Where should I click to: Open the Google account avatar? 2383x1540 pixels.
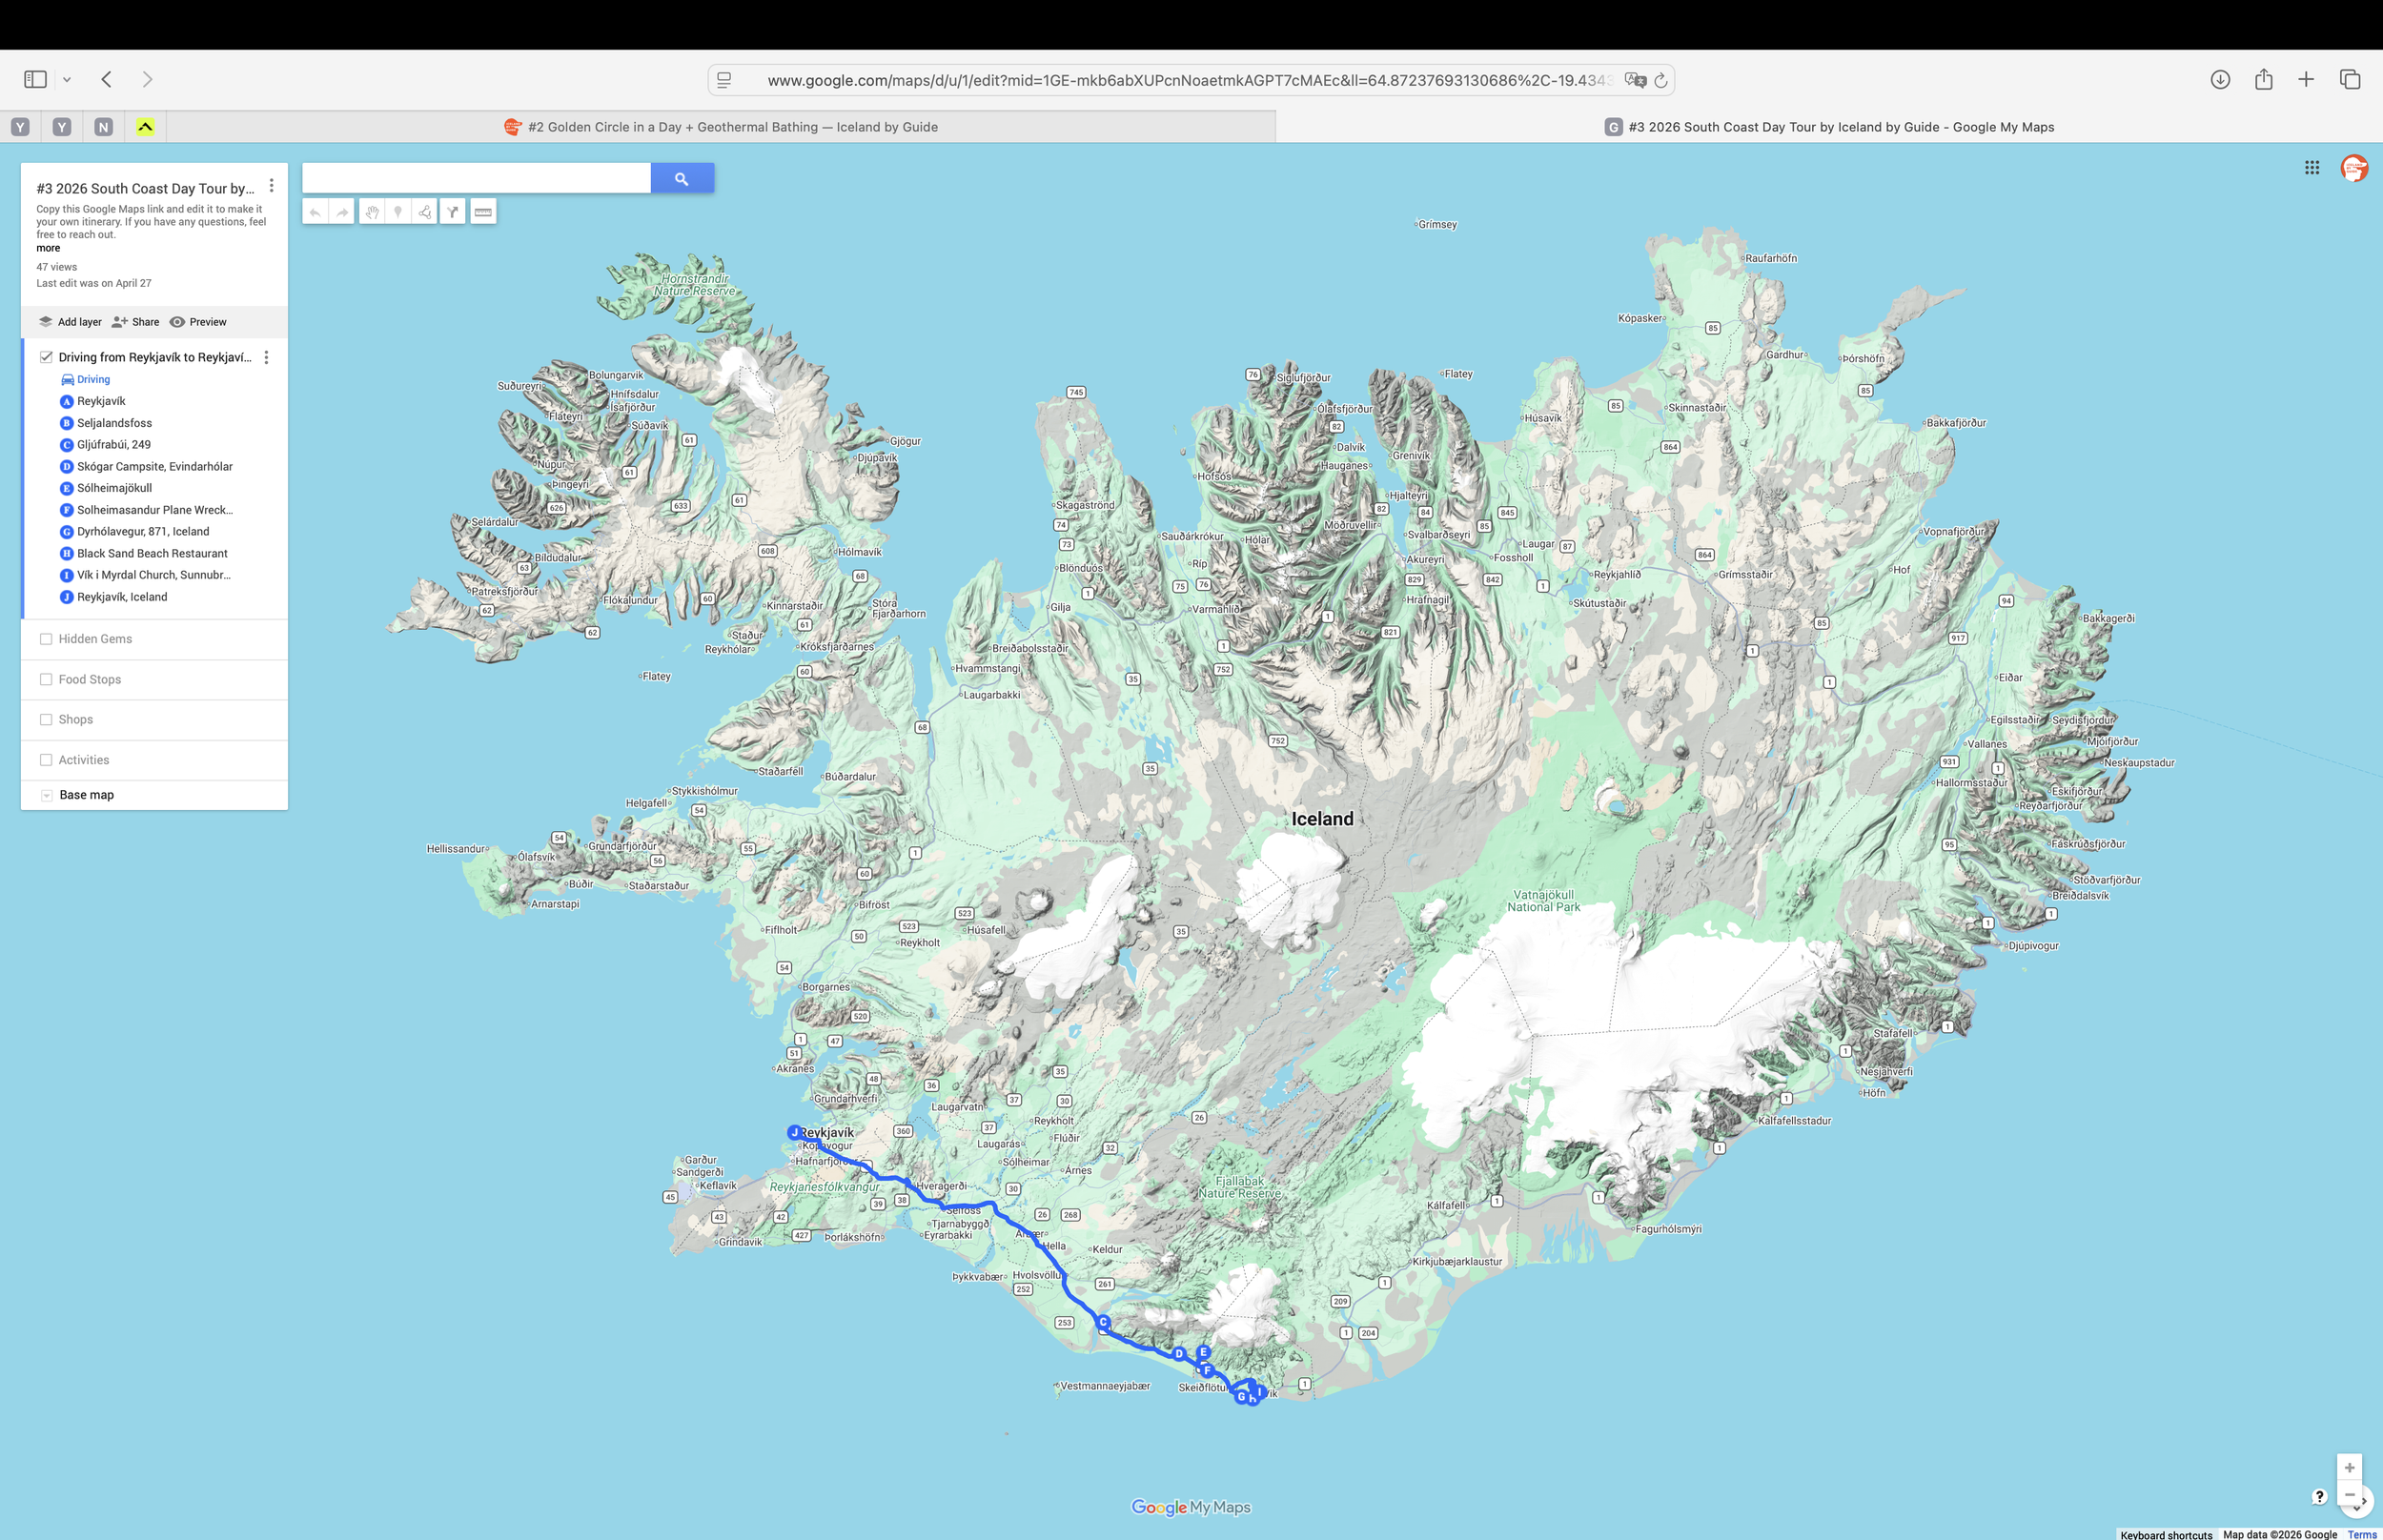[x=2354, y=168]
